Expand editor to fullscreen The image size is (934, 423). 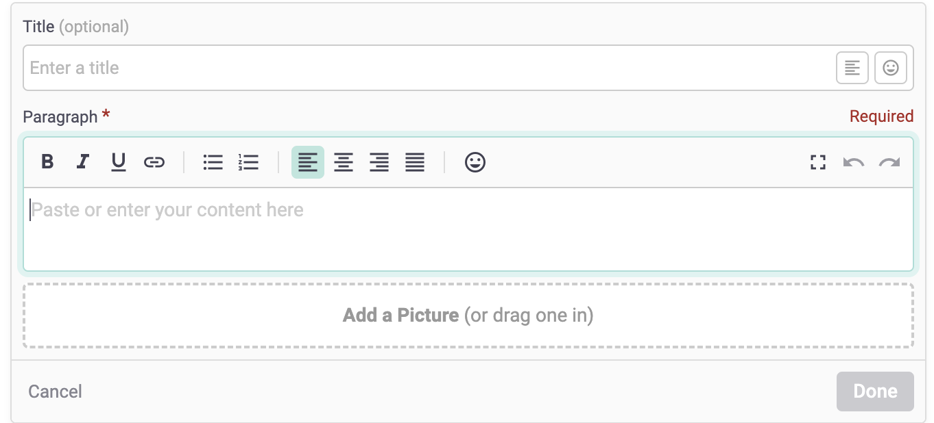click(x=817, y=162)
